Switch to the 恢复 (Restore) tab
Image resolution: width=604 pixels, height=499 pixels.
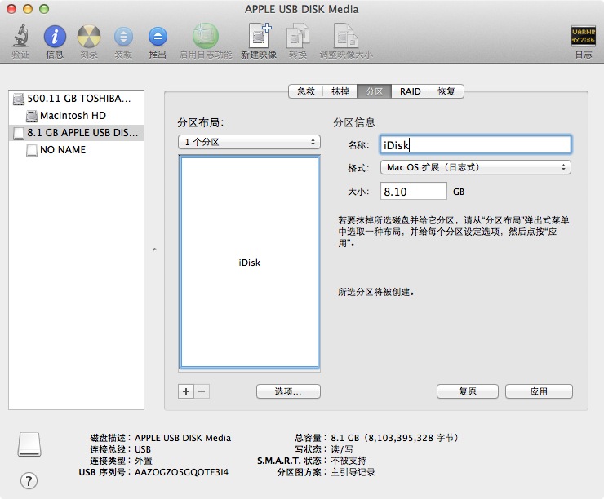click(x=446, y=91)
